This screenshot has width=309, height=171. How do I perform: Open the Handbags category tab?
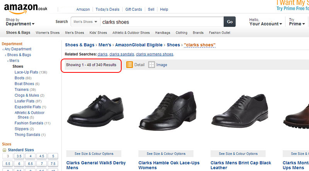point(163,33)
